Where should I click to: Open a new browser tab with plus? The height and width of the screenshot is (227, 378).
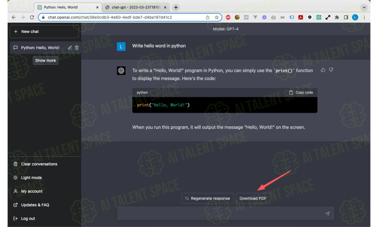(x=176, y=8)
